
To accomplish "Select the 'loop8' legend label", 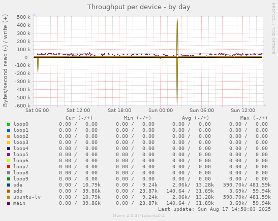I will tap(21, 173).
